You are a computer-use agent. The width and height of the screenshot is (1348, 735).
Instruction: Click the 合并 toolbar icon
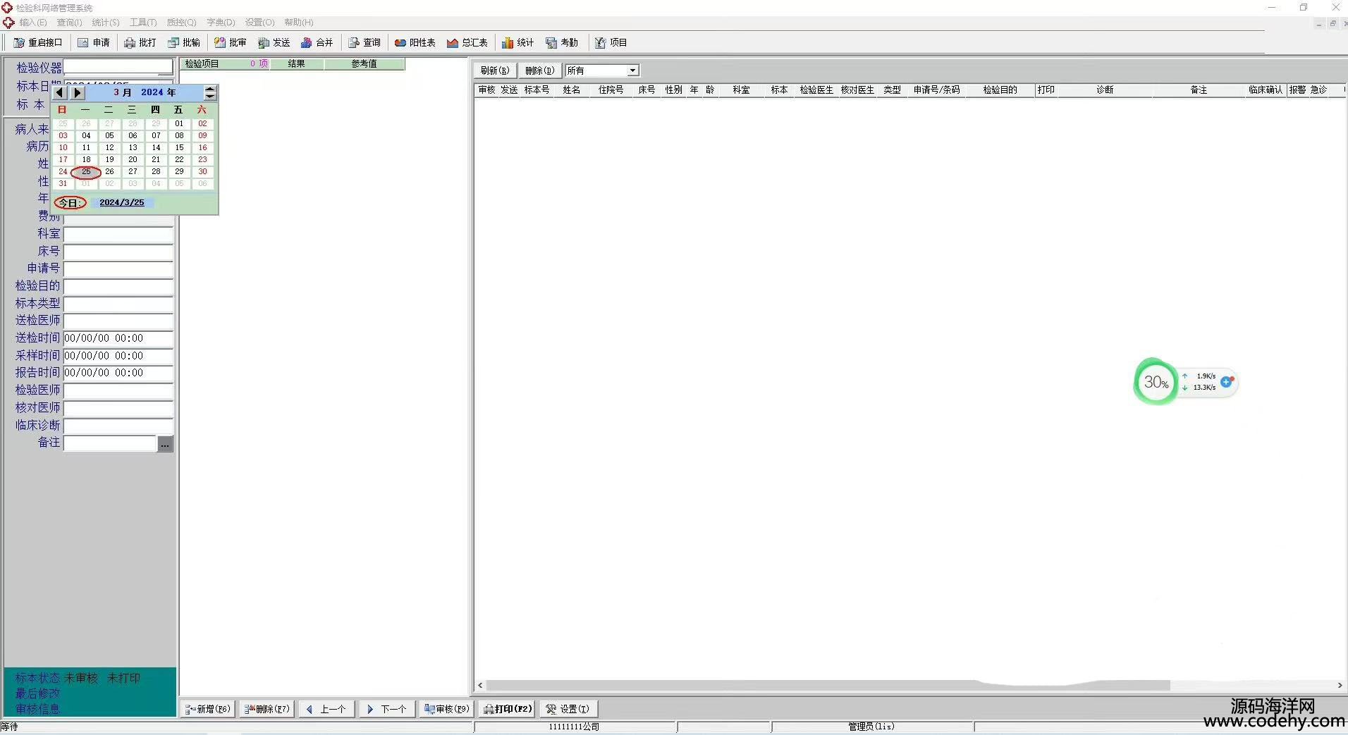coord(306,43)
